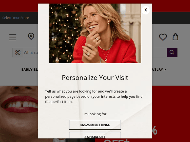Click the red promotional offer banner
This screenshot has height=142, width=190.
pyautogui.click(x=171, y=114)
